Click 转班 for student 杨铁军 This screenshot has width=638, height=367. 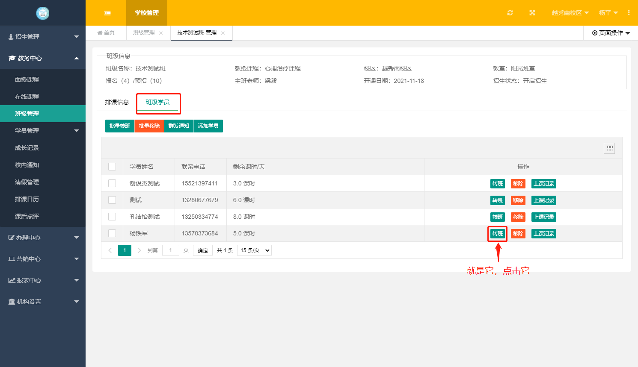coord(497,234)
